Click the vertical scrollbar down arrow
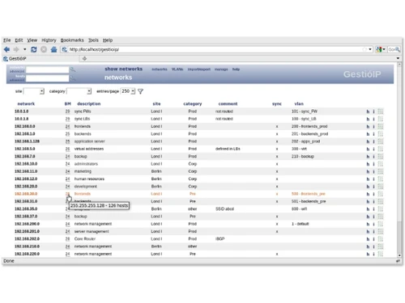 (399, 255)
